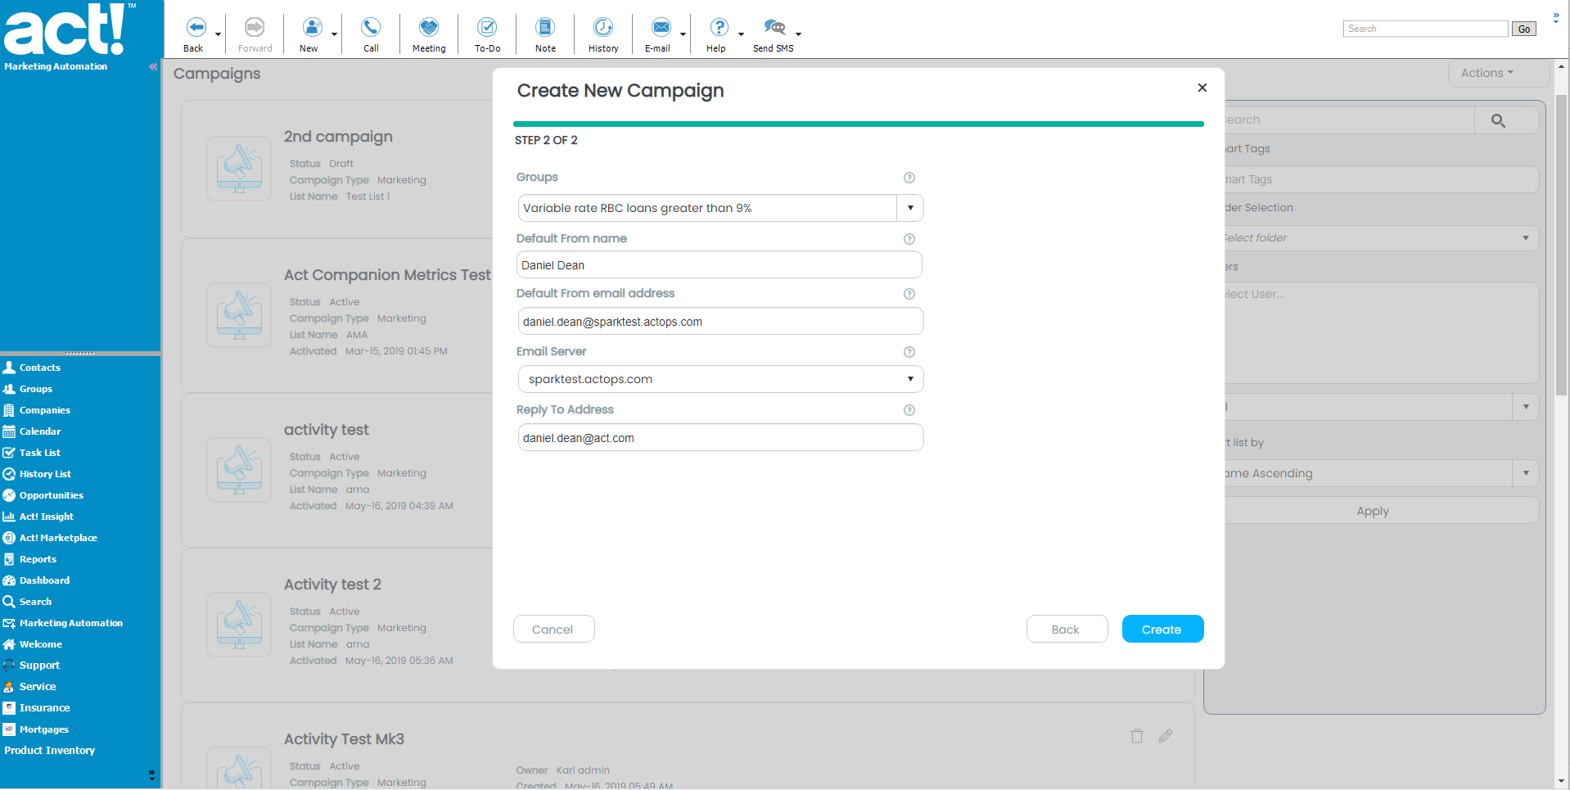Viewport: 1570px width, 790px height.
Task: Collapse the left navigation panel
Action: point(153,66)
